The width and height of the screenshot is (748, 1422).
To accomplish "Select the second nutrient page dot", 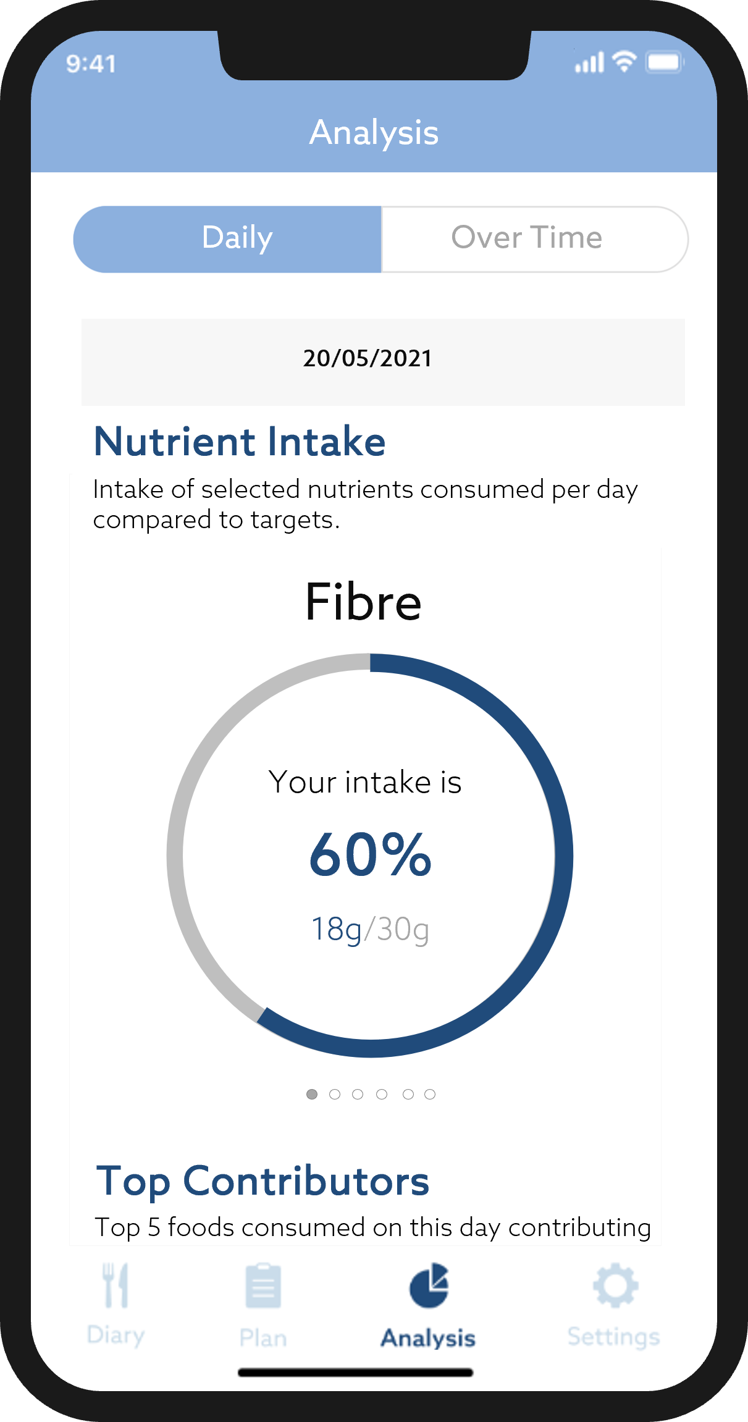I will click(335, 1095).
